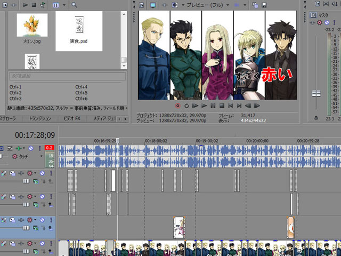
Task: Click level slider on first video track
Action: [26, 181]
